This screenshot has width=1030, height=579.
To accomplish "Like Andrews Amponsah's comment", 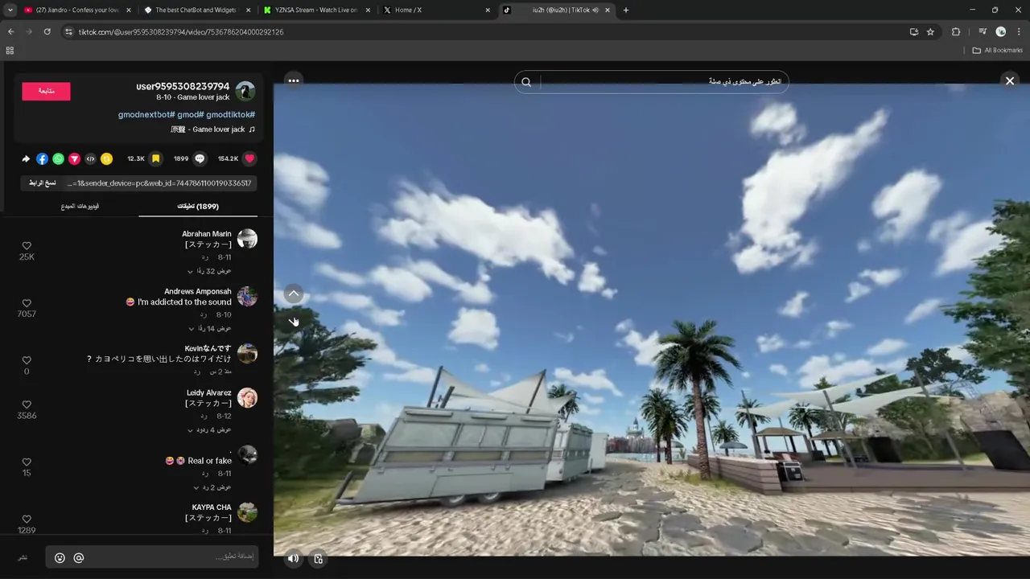I will [27, 303].
